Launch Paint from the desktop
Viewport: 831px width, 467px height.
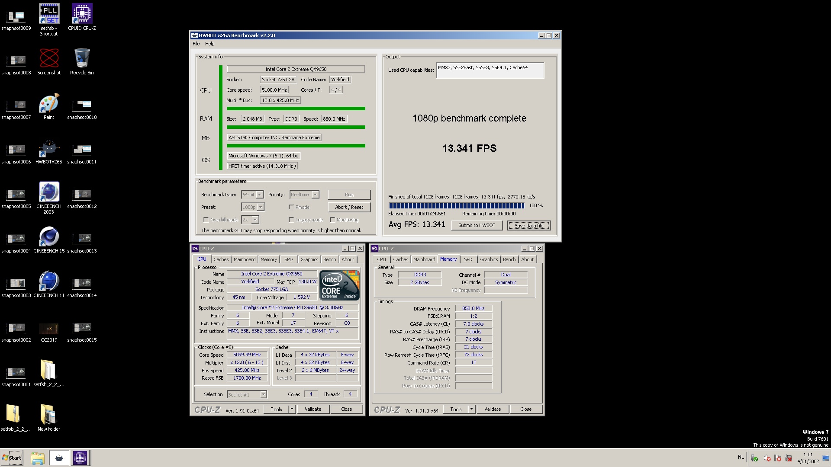49,106
